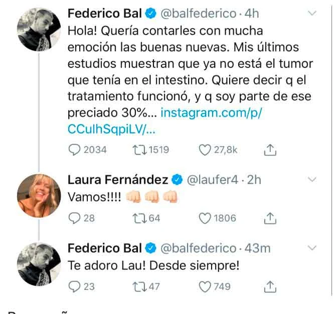Open options chevron on the 43m tweet
Viewport: 333px width, 314px height.
click(311, 248)
